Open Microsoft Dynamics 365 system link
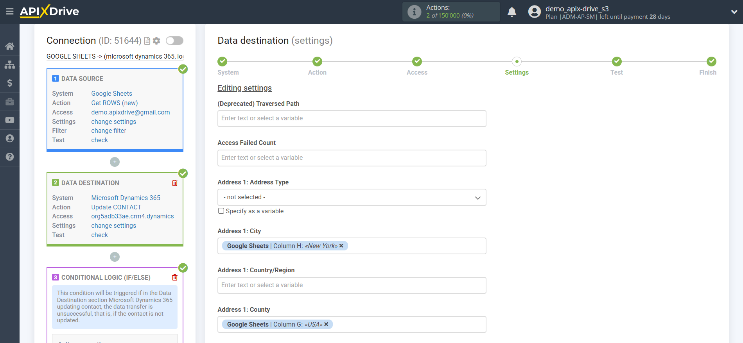 (126, 198)
